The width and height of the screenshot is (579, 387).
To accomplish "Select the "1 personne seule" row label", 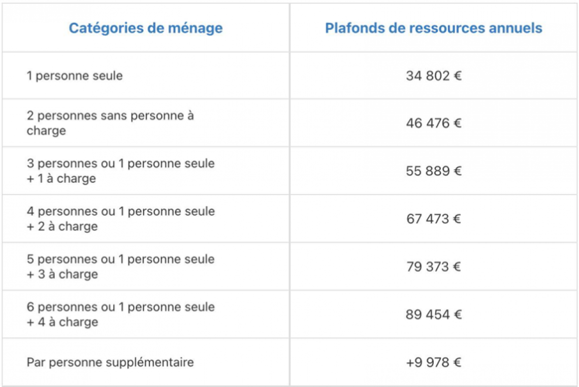I will (x=75, y=76).
